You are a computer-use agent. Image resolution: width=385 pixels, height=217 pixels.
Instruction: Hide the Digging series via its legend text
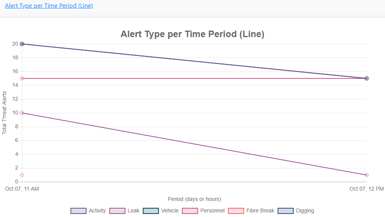point(305,211)
